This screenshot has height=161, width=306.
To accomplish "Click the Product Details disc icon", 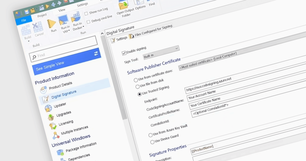I will pyautogui.click(x=43, y=90).
